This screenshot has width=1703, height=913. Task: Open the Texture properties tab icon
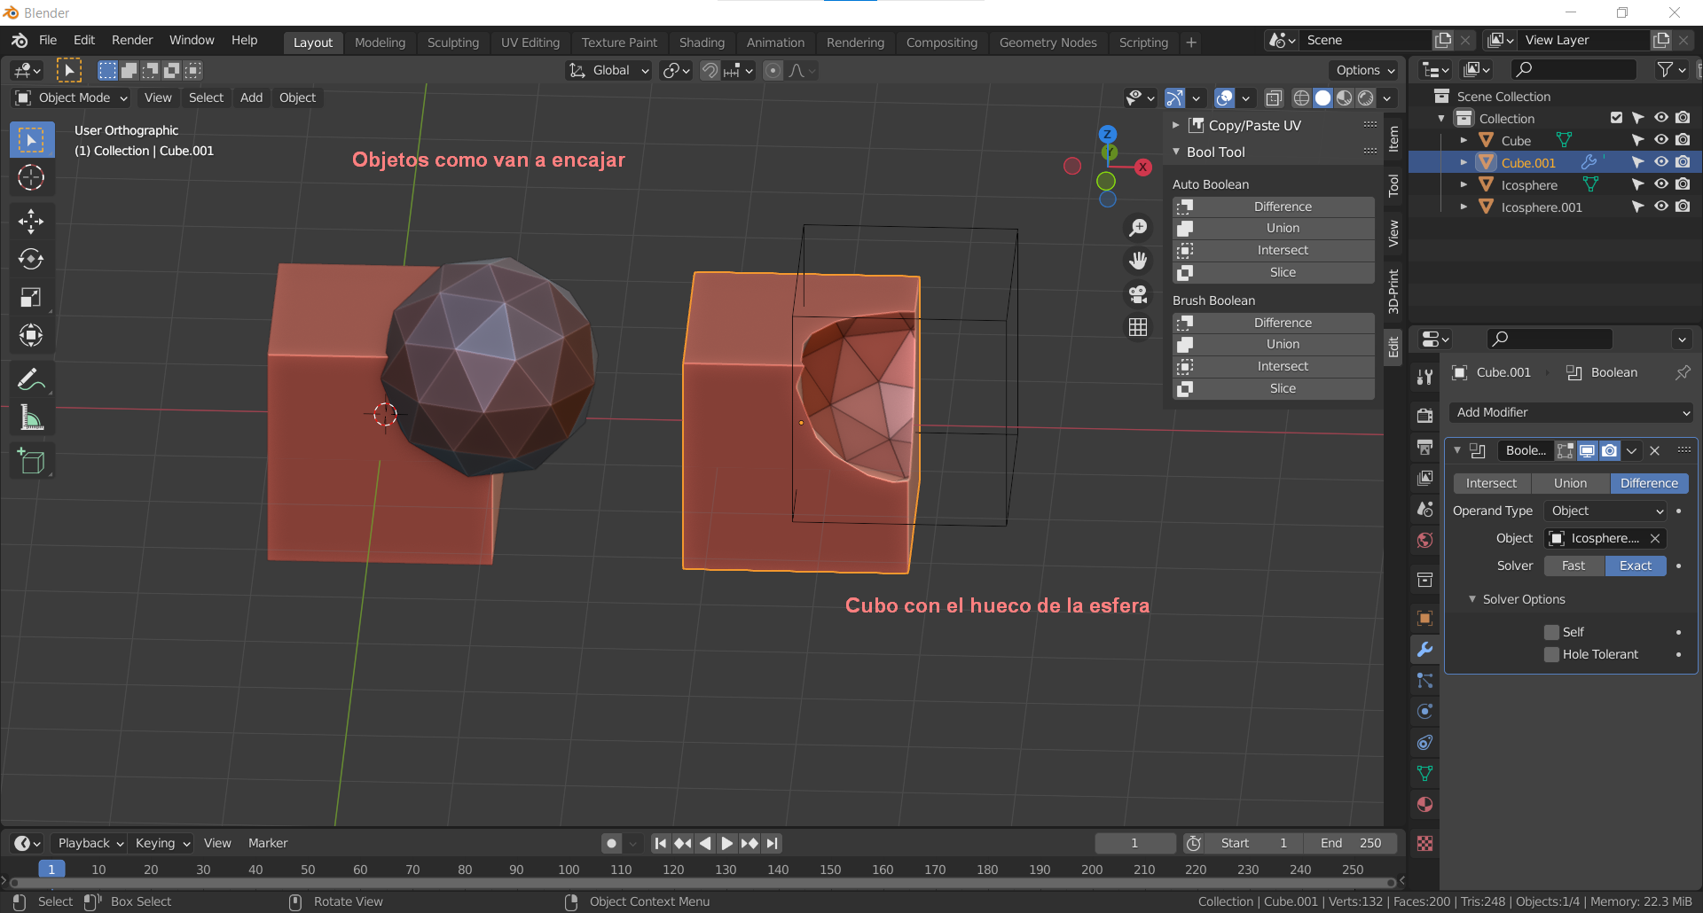coord(1425,843)
